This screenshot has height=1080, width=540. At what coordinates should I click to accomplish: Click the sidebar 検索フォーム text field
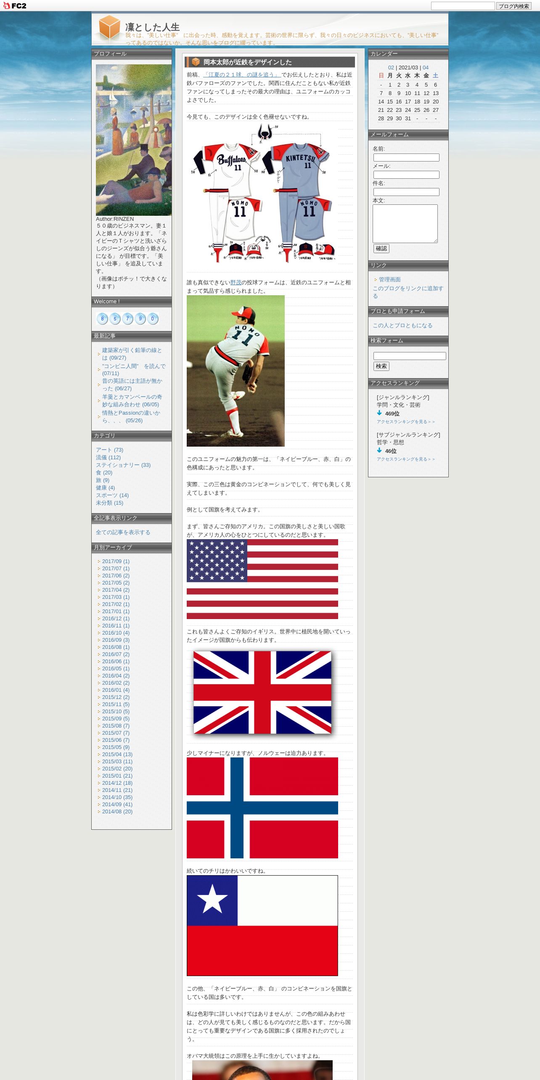coord(410,356)
